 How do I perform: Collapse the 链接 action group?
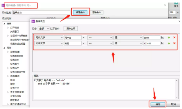(4, 24)
